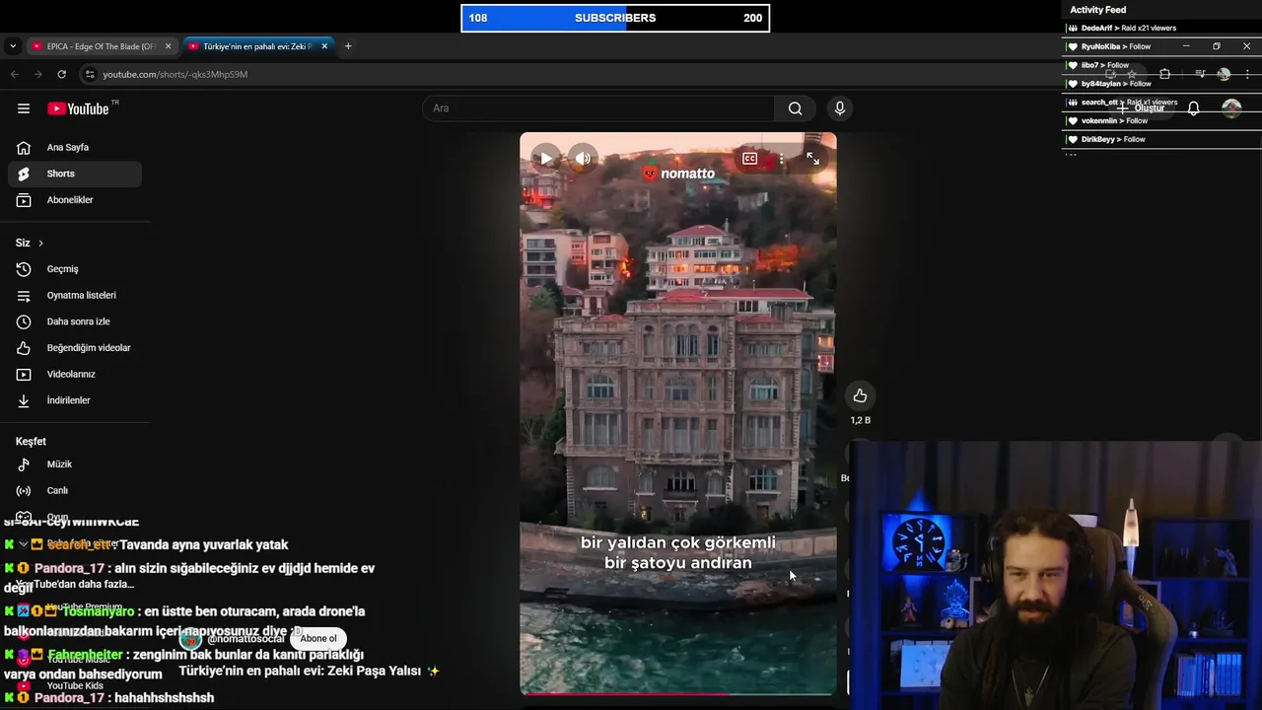Open Müzik under Keşfet

point(75,464)
